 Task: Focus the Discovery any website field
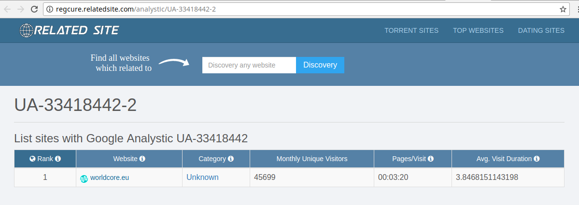coord(249,65)
